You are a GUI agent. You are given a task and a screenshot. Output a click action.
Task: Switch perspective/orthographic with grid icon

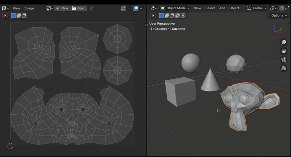pos(283,68)
